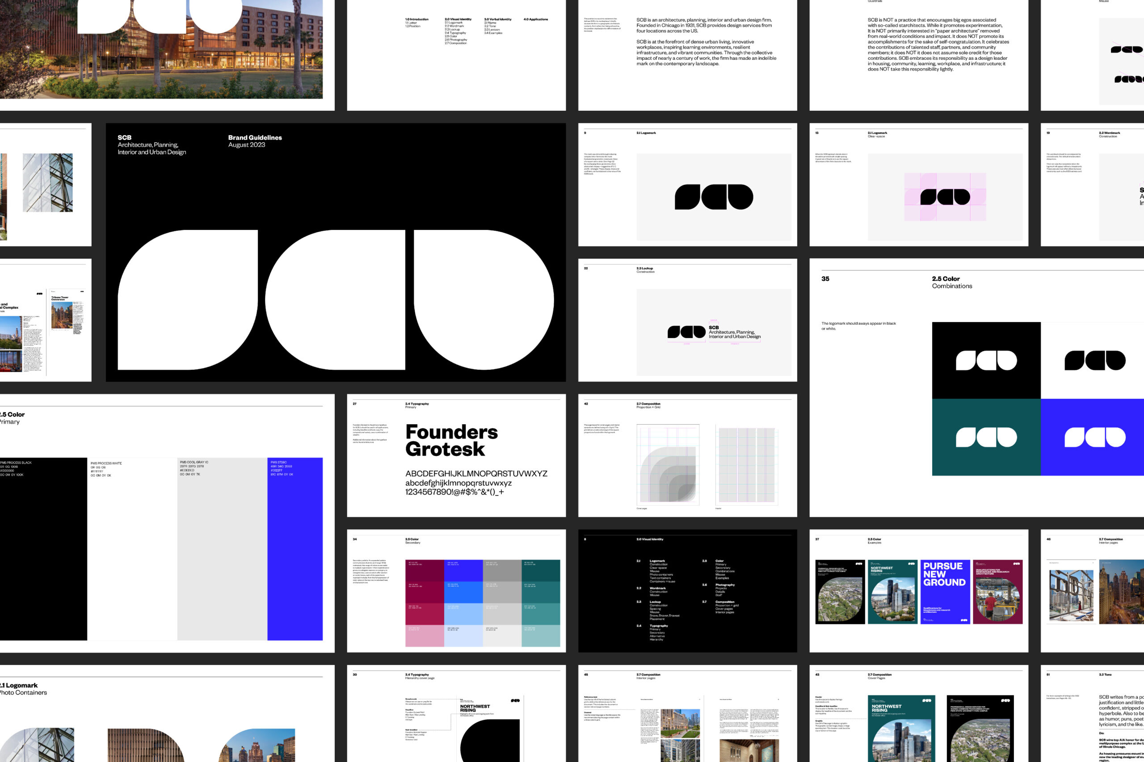This screenshot has width=1144, height=762.
Task: Select 'The logomark should always appear in black or white' note
Action: [858, 326]
